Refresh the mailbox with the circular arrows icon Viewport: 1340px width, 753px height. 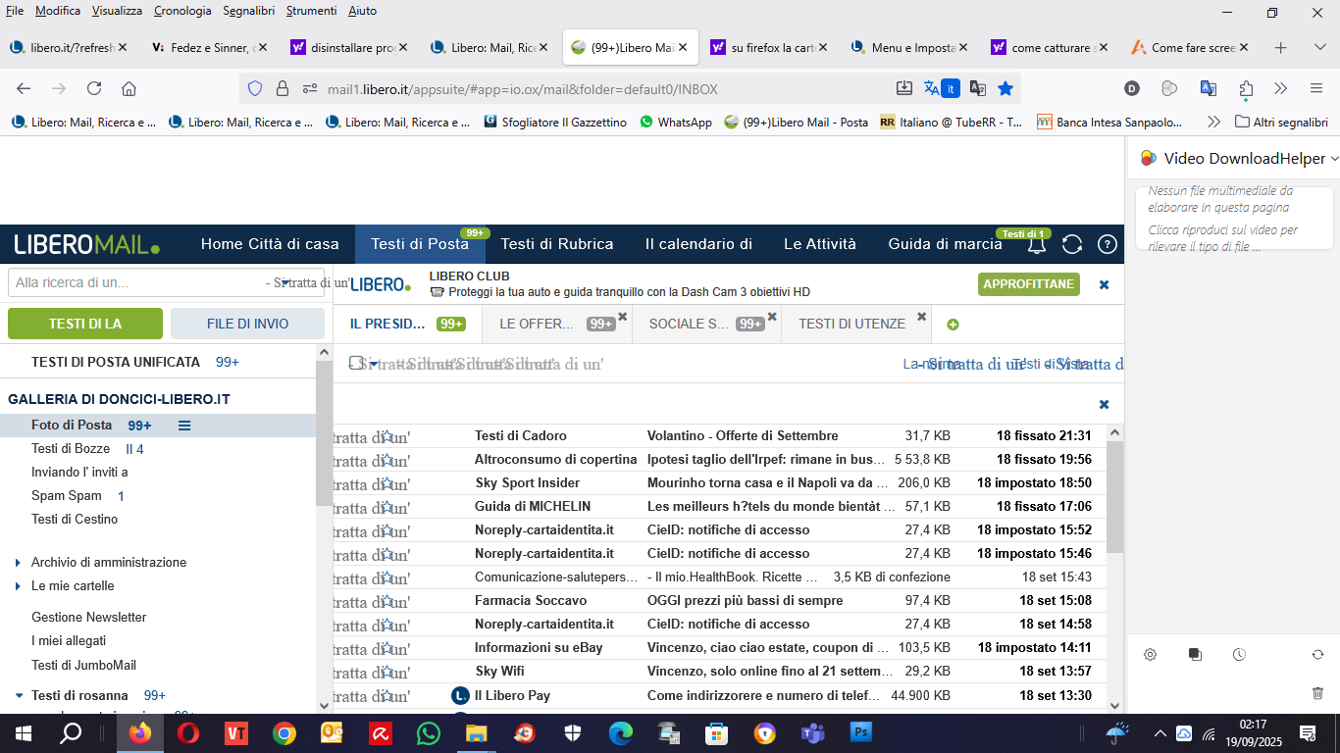(1072, 244)
